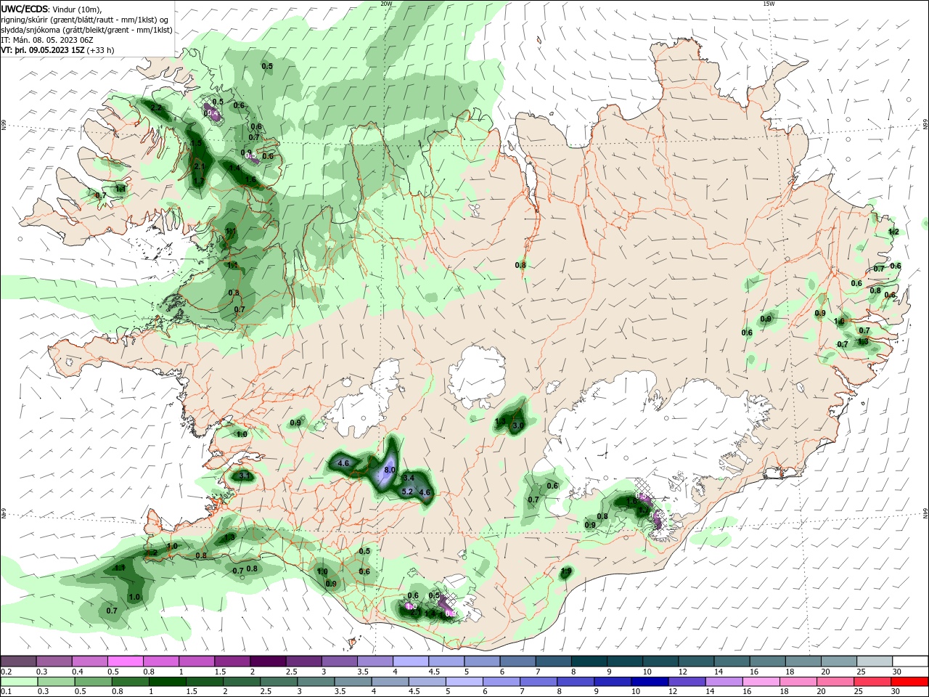Pick the bright pink swatch between 0.5 and 0.8
Viewport: 929px width, 697px height.
click(x=126, y=661)
